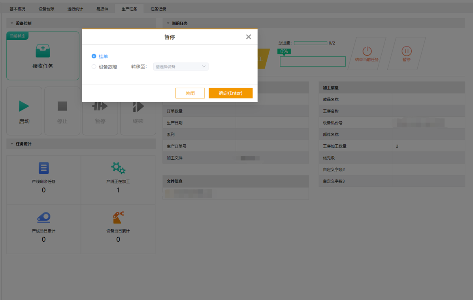Click the 产线当日累计 conveyor icon
The height and width of the screenshot is (300, 473).
click(43, 218)
